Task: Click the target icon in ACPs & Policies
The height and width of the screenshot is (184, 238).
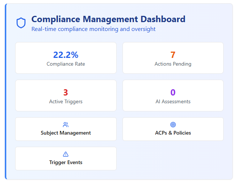Action: coord(173,125)
